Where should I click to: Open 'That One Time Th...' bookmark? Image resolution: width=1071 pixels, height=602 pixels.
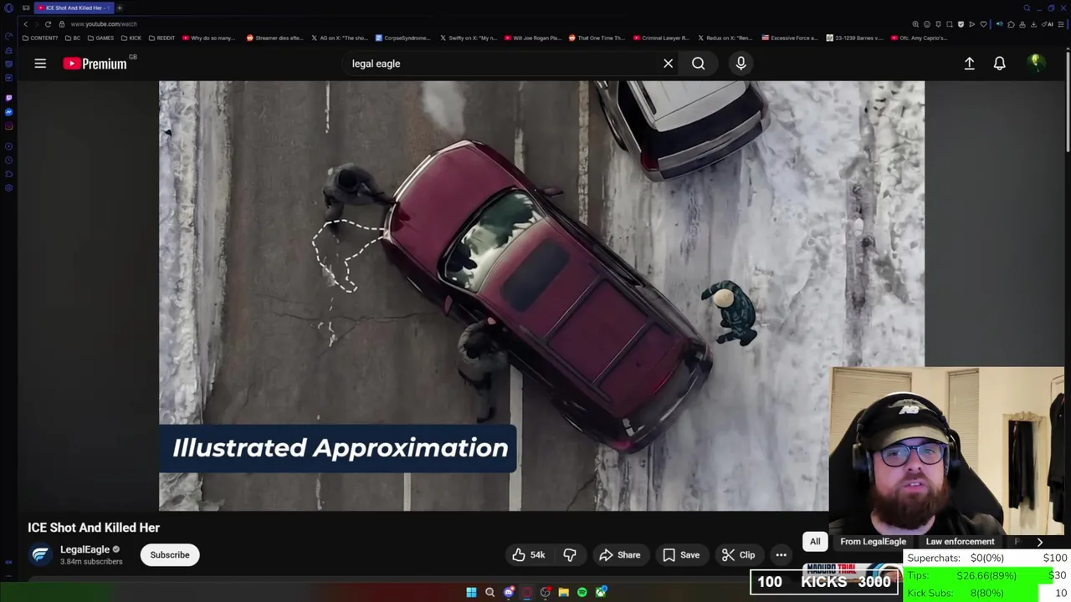[x=597, y=38]
